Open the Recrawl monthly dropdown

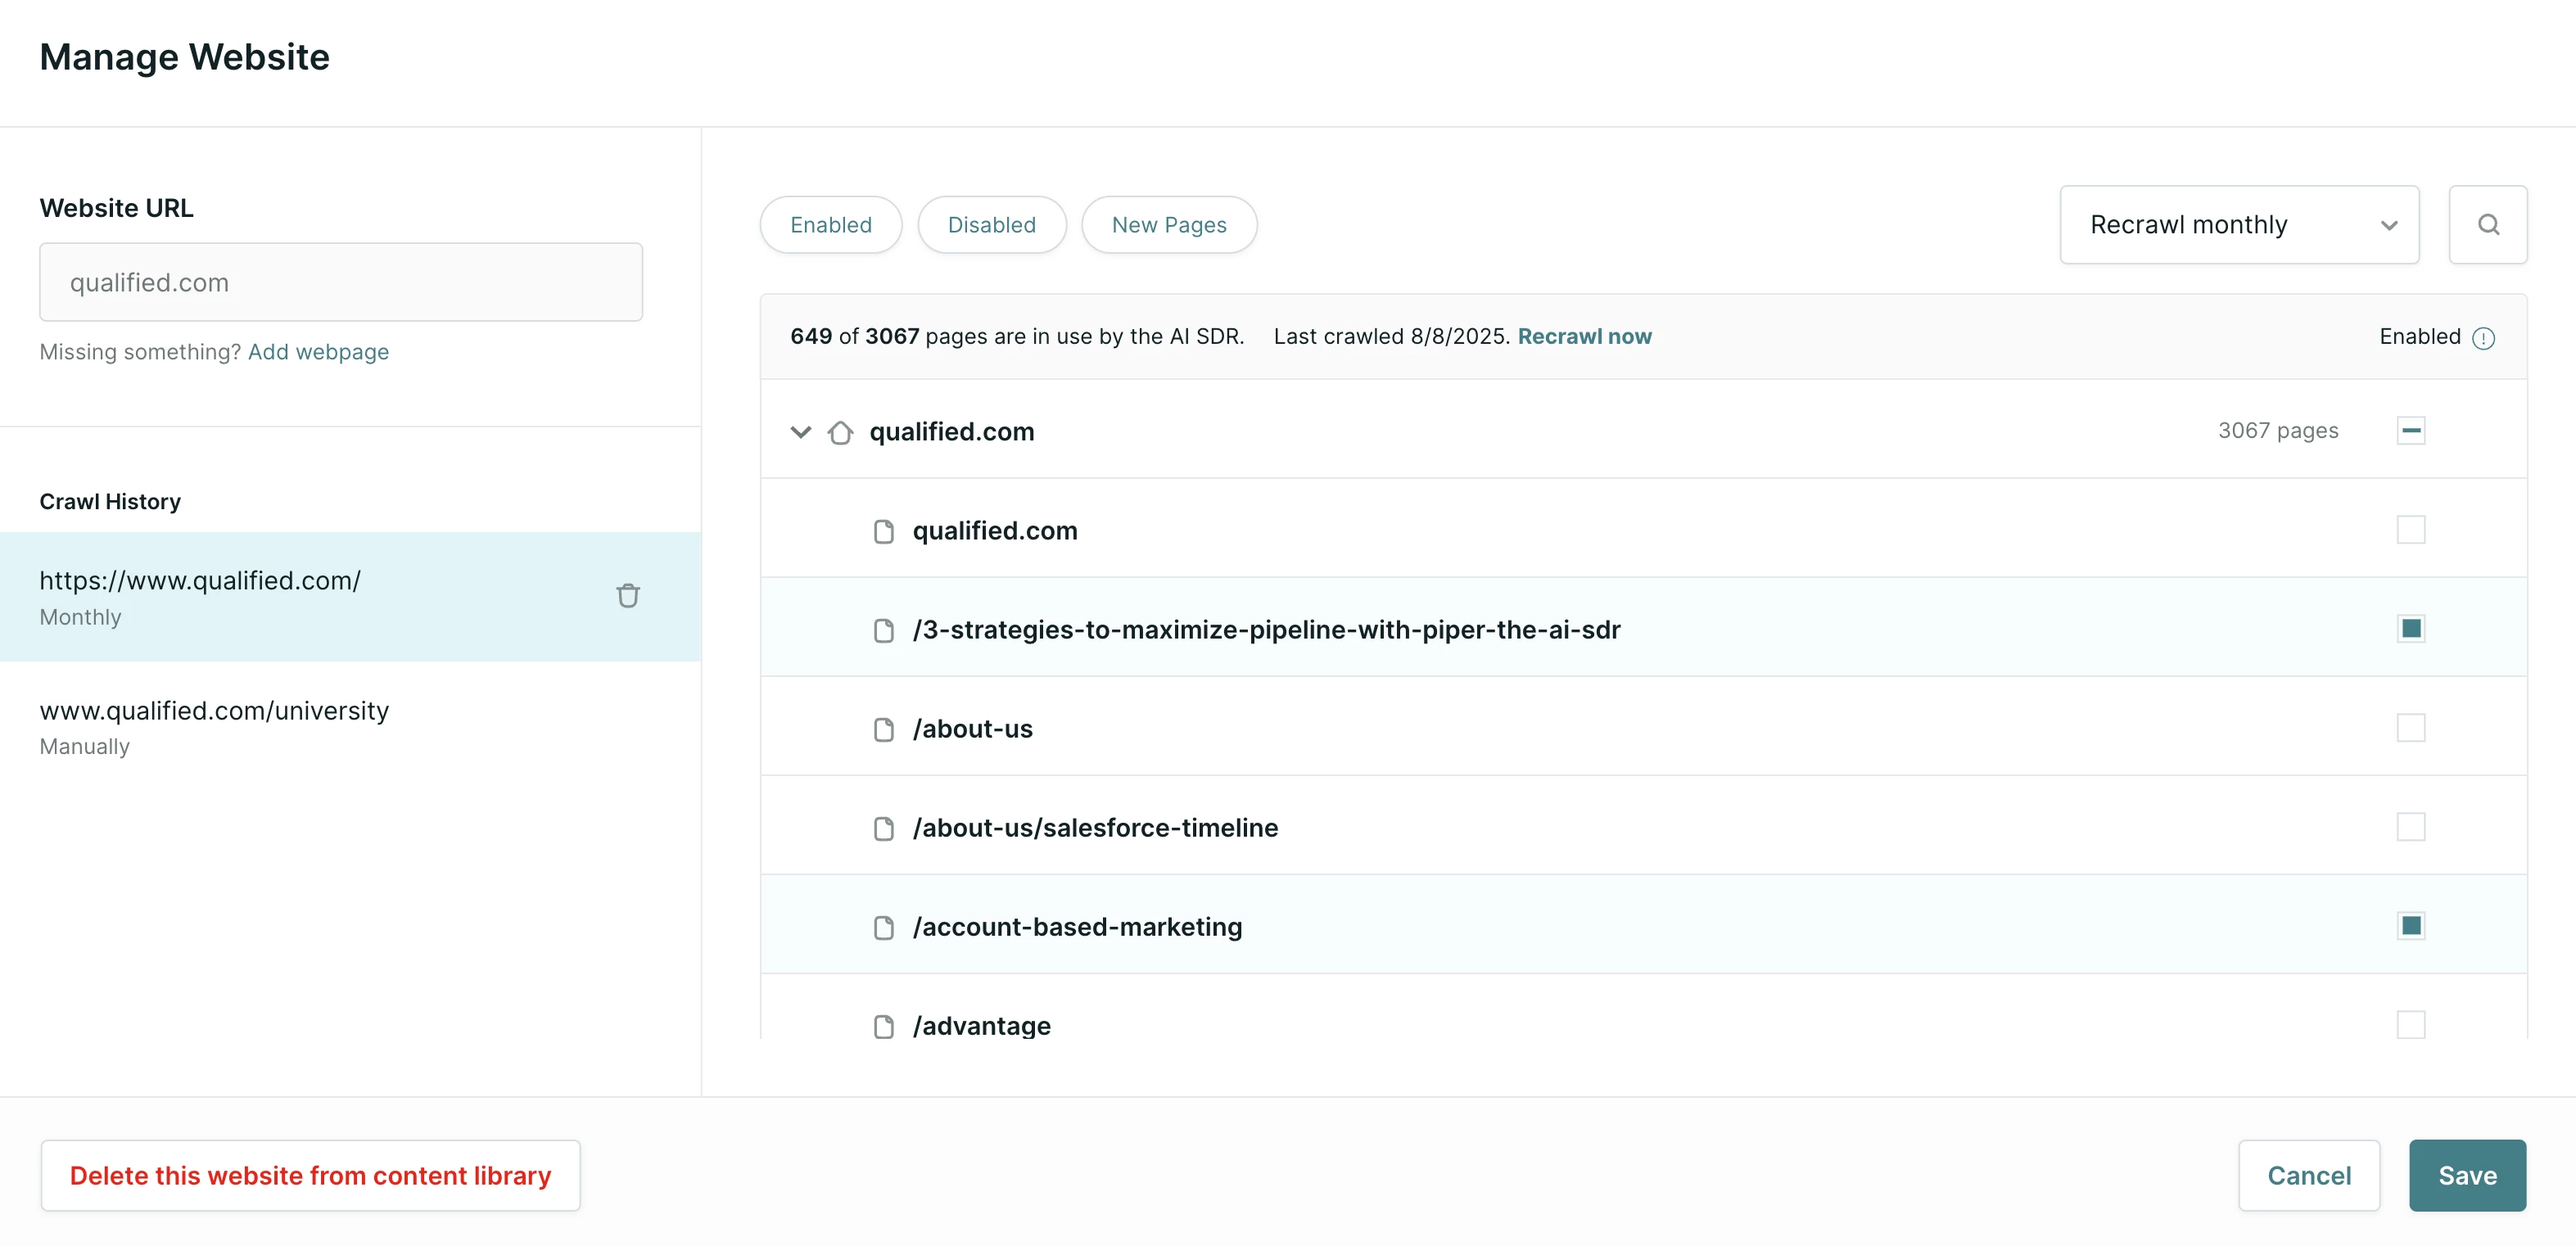(2239, 225)
